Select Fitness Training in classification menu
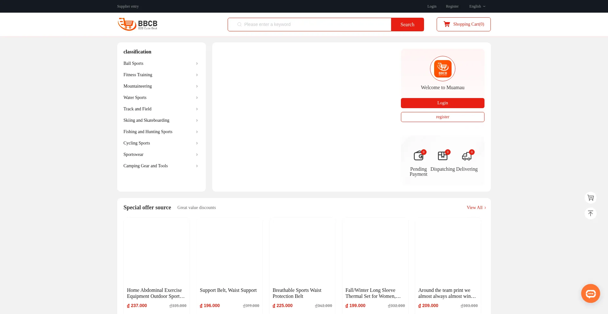 click(x=138, y=75)
